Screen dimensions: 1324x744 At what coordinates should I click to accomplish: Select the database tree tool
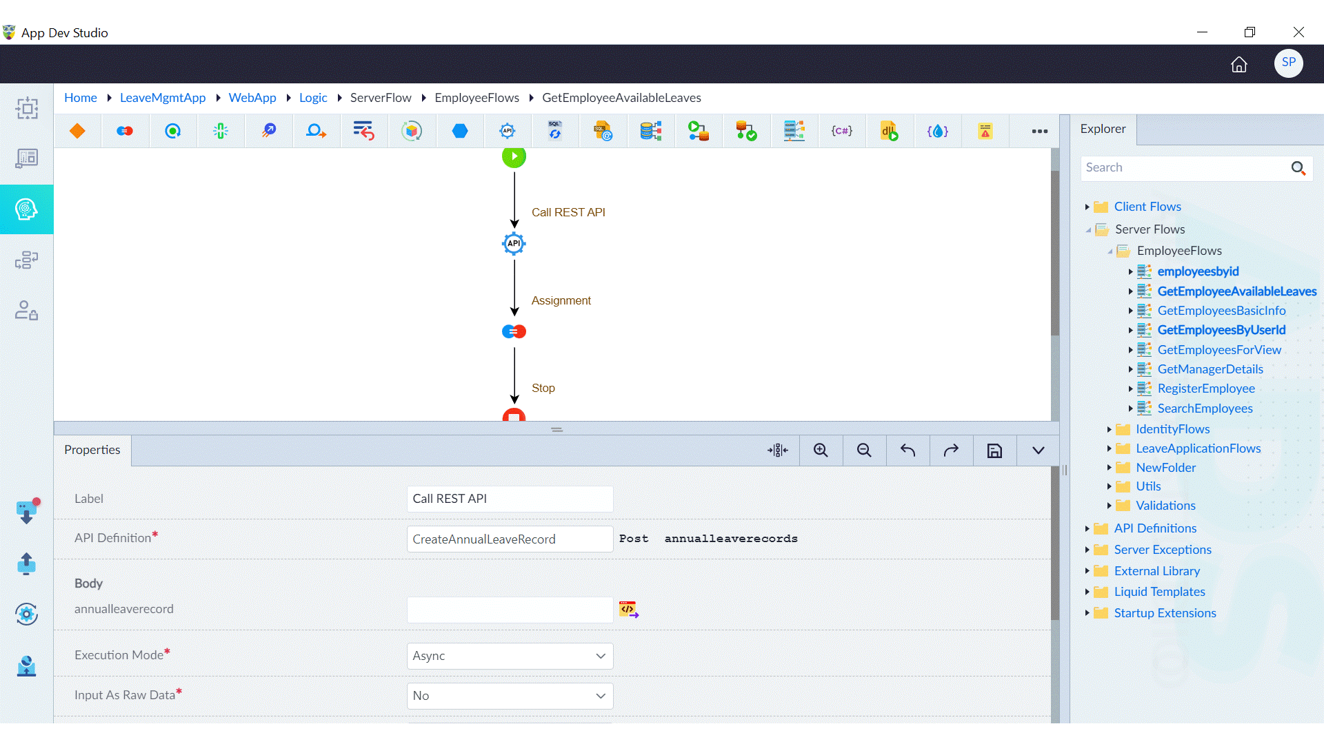click(651, 131)
